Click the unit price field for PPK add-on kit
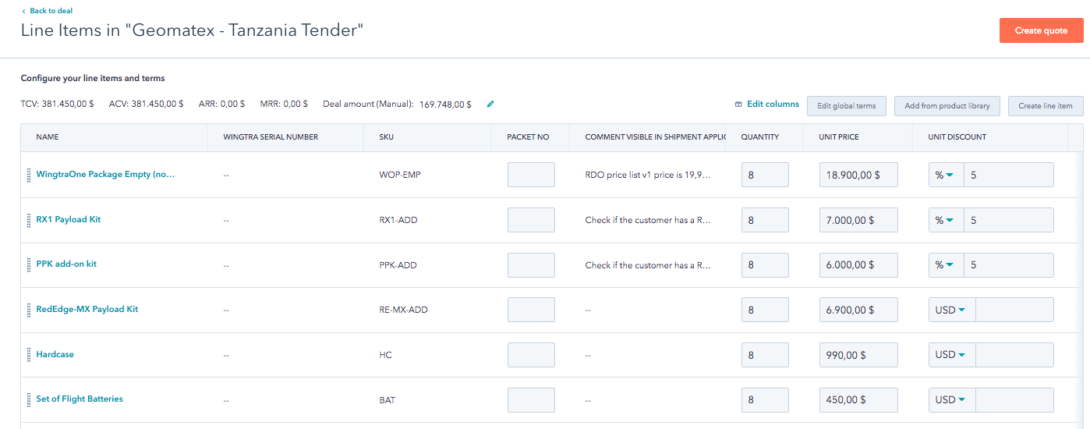1090x429 pixels. tap(858, 265)
